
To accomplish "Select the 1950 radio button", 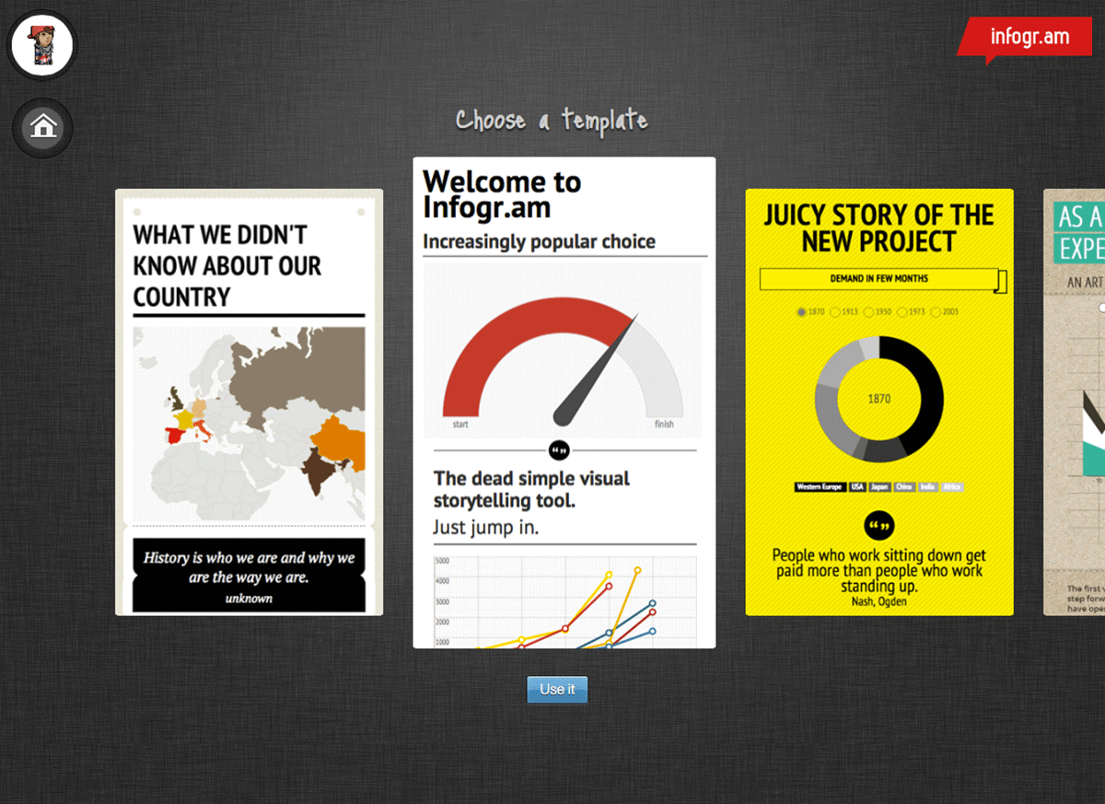I will click(869, 312).
